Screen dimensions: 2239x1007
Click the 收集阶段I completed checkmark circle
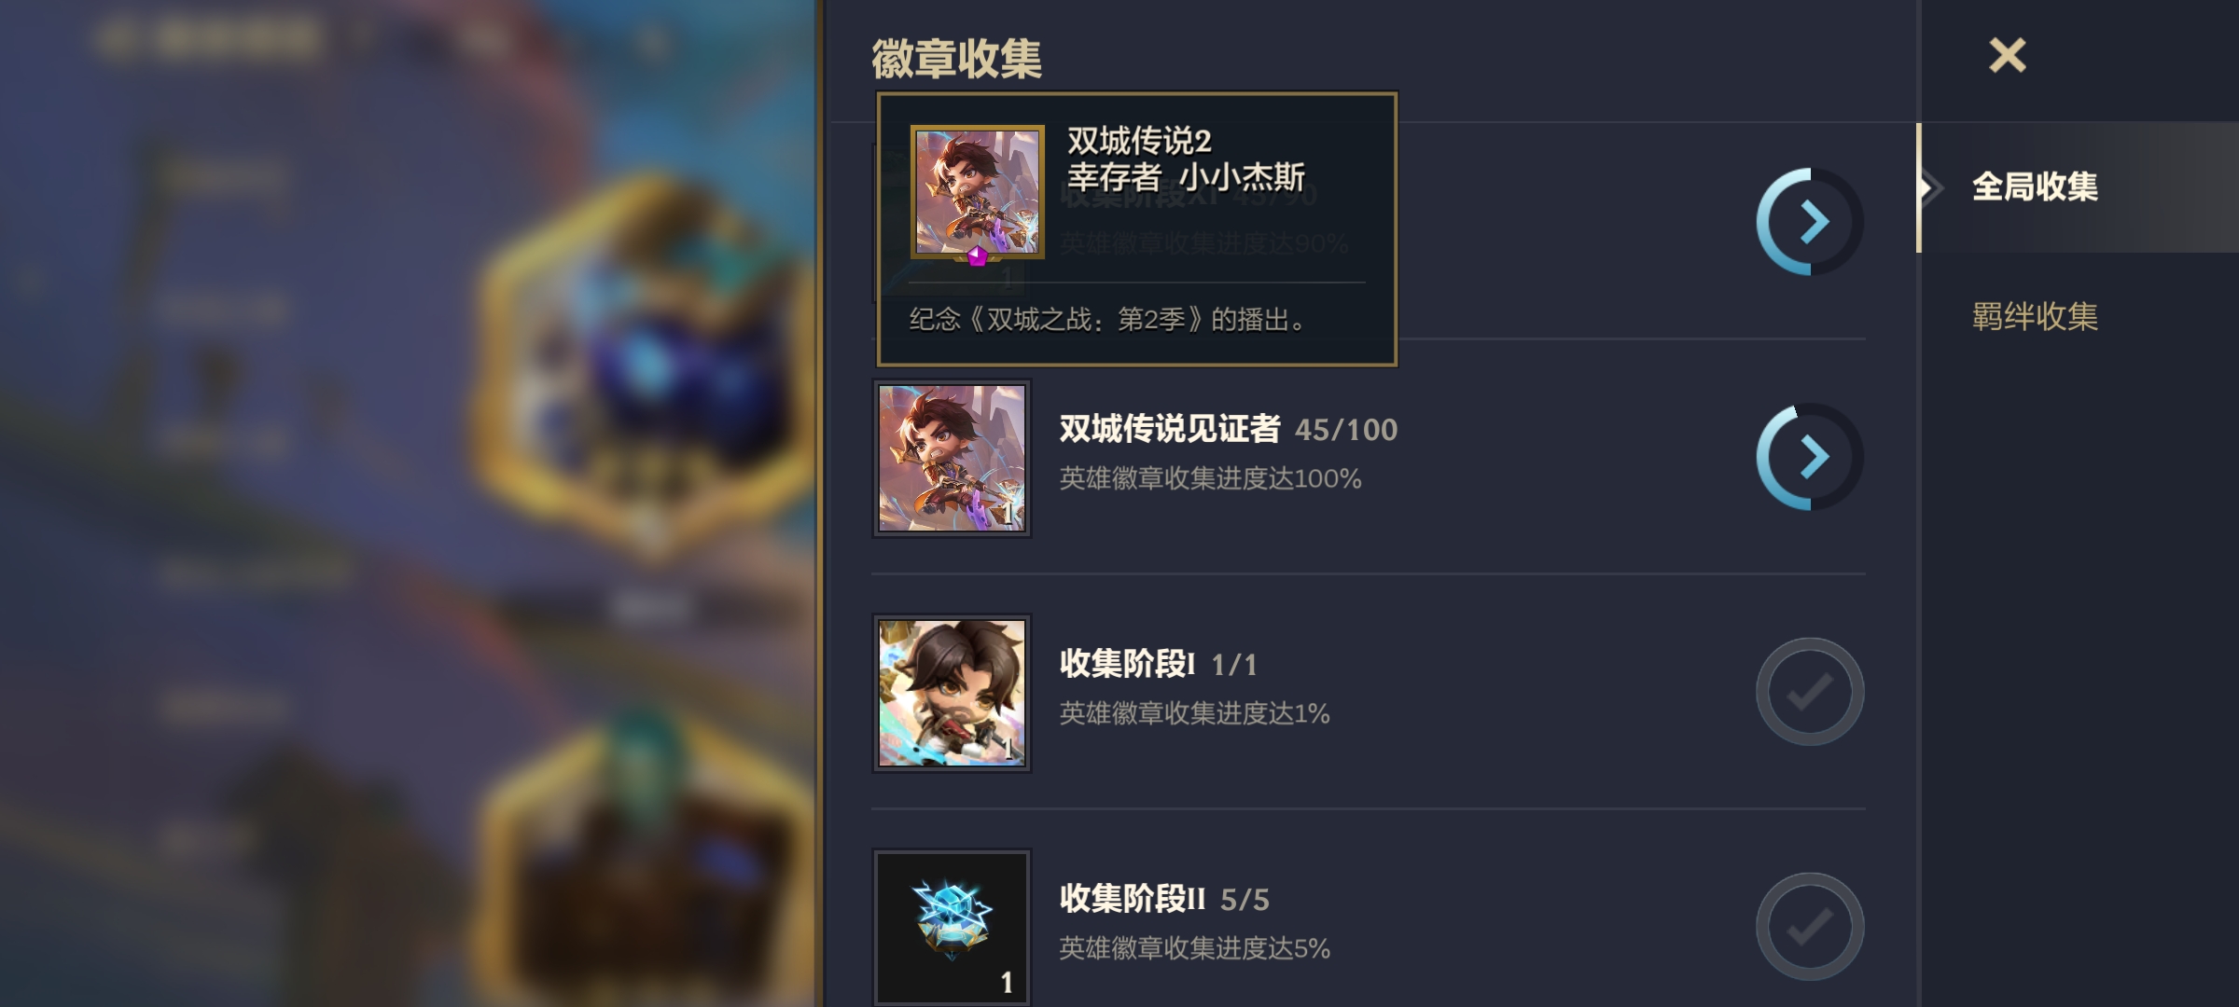(x=1810, y=692)
